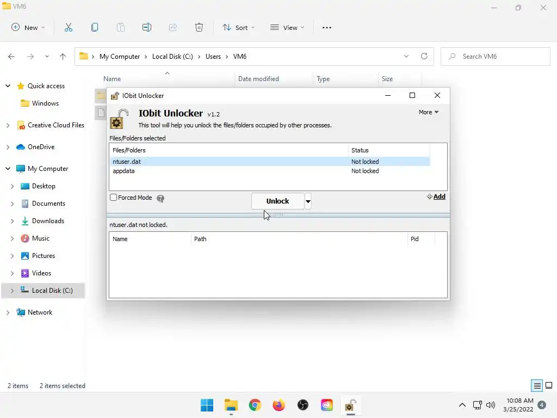The width and height of the screenshot is (557, 418).
Task: Open the Sort dropdown menu
Action: point(238,27)
